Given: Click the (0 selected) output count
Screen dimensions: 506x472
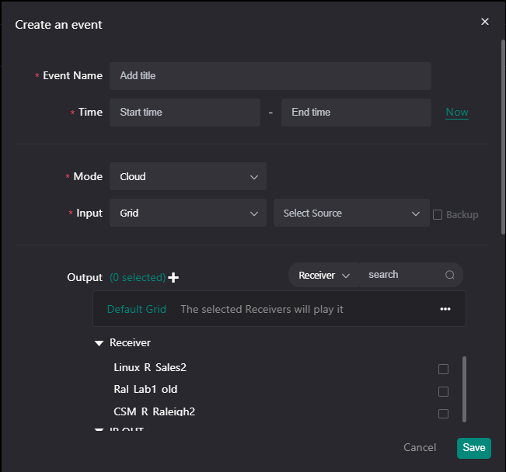Looking at the screenshot, I should 138,277.
